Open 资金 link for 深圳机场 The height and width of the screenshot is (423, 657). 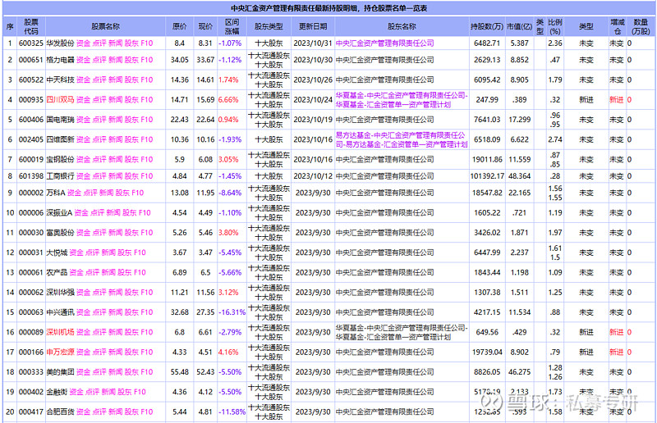(84, 332)
